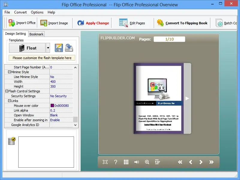Select the Design Setting tab

click(x=16, y=34)
